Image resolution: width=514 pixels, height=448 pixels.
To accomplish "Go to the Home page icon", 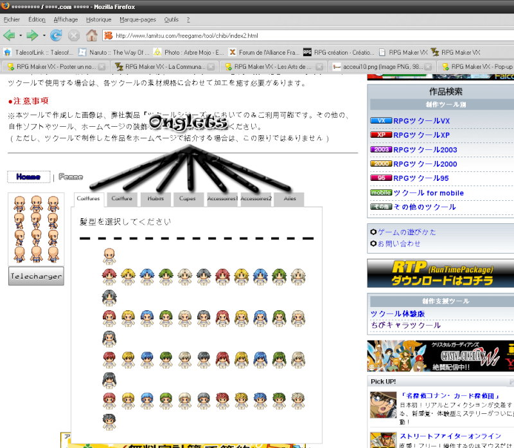I will click(92, 35).
